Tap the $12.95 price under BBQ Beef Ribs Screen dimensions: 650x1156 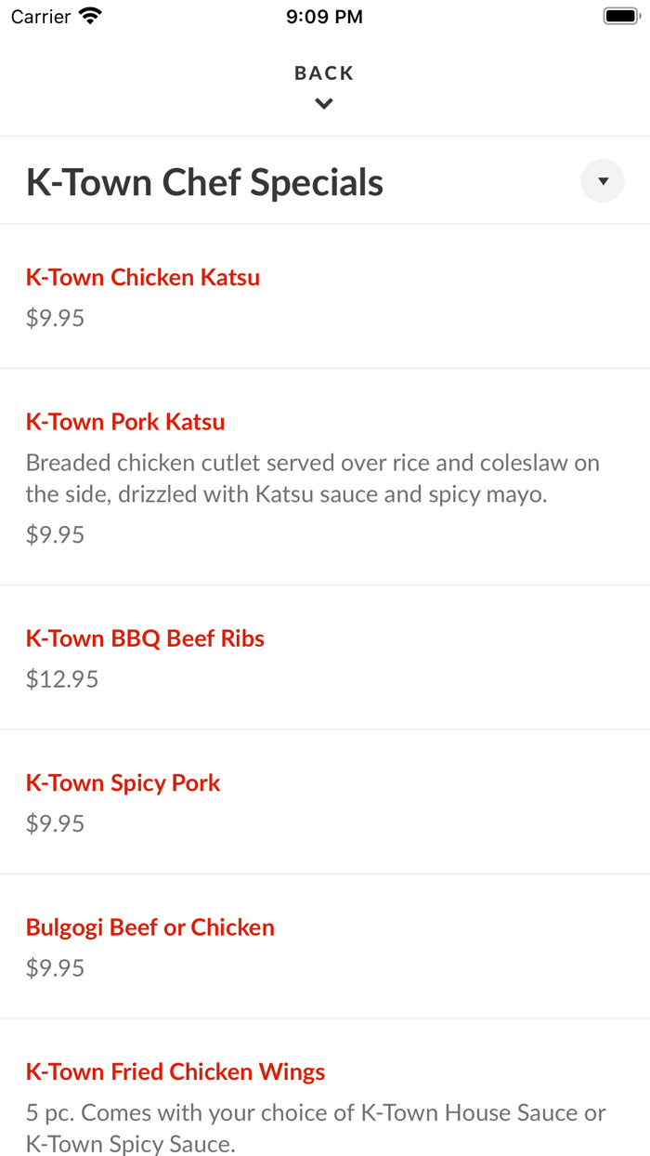pos(62,678)
